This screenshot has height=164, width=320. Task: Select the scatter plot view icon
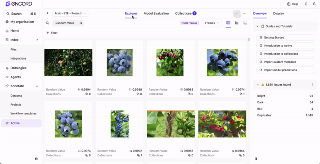coord(245,23)
